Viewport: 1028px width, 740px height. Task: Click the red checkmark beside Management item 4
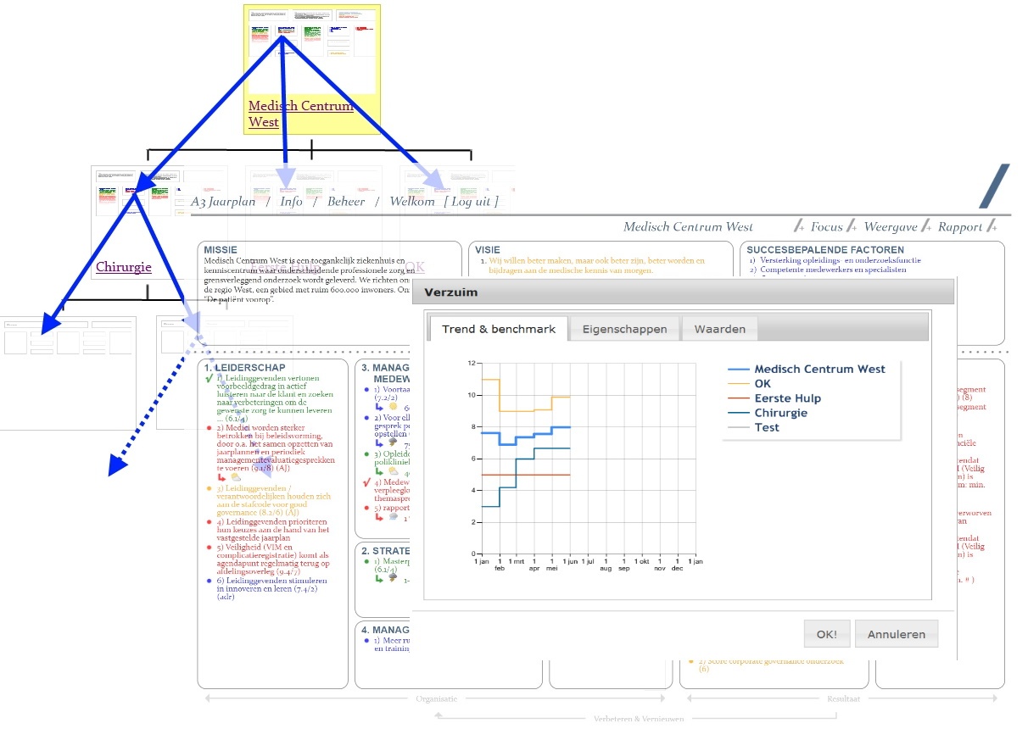(x=366, y=482)
